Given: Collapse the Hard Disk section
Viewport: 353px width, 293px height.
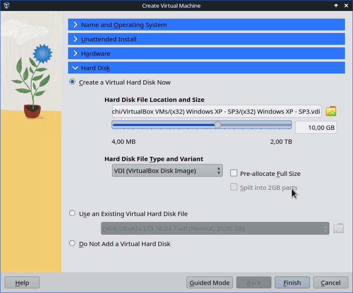Looking at the screenshot, I should pos(206,68).
